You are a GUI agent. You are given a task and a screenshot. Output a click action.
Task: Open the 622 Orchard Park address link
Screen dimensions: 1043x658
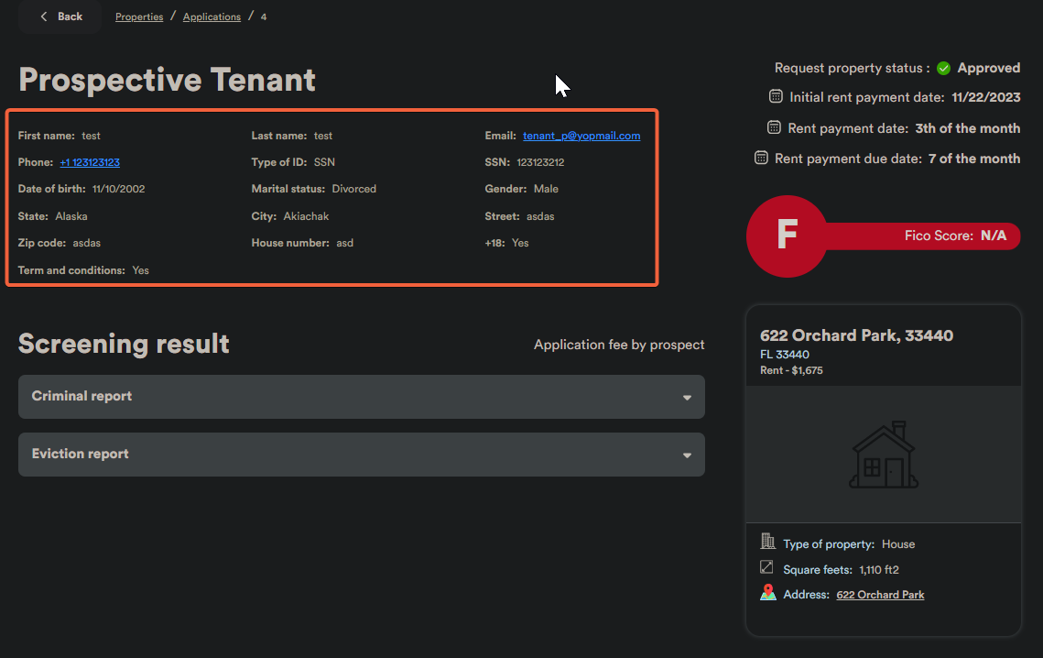tap(880, 595)
